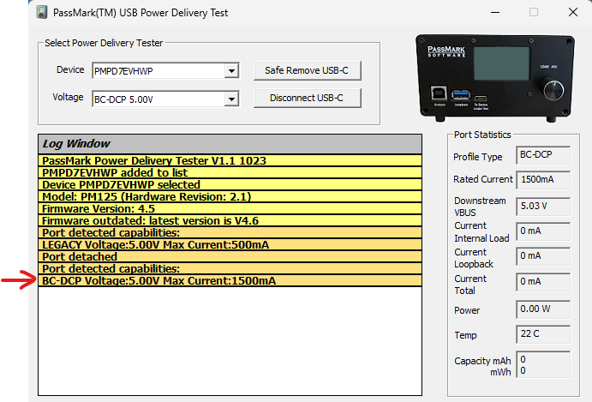Click the Profile Type value BC-DCP
Viewport: 592px width, 402px height.
pos(543,155)
